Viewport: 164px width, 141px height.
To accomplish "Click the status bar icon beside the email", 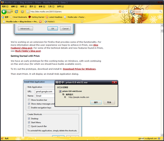I will (x=159, y=138).
